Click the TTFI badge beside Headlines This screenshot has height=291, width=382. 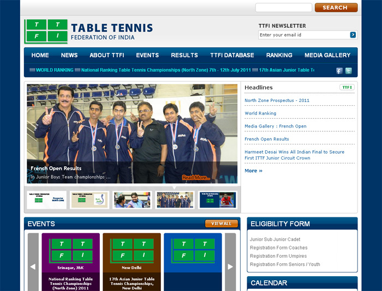[x=347, y=87]
